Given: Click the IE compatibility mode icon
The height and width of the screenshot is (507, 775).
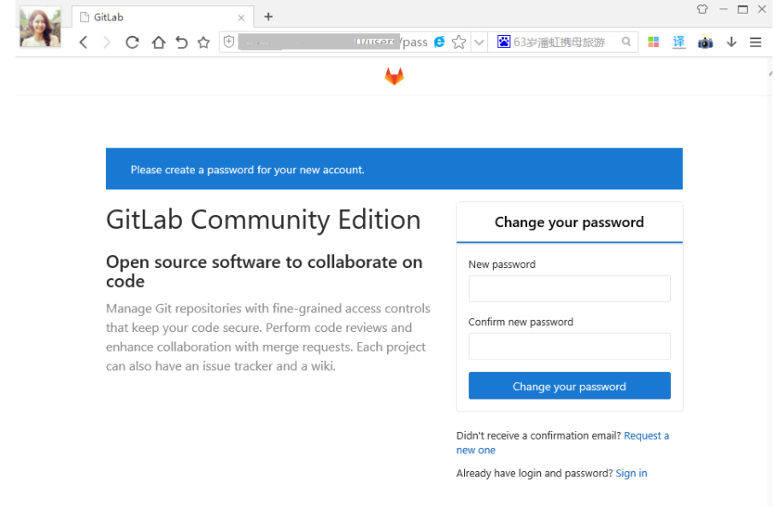Looking at the screenshot, I should (438, 41).
